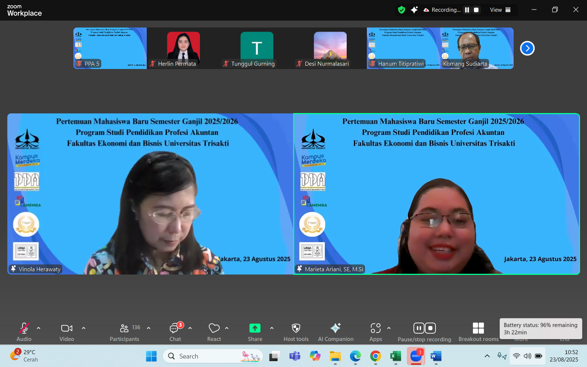Open Windows Start menu
This screenshot has height=367, width=587.
151,356
